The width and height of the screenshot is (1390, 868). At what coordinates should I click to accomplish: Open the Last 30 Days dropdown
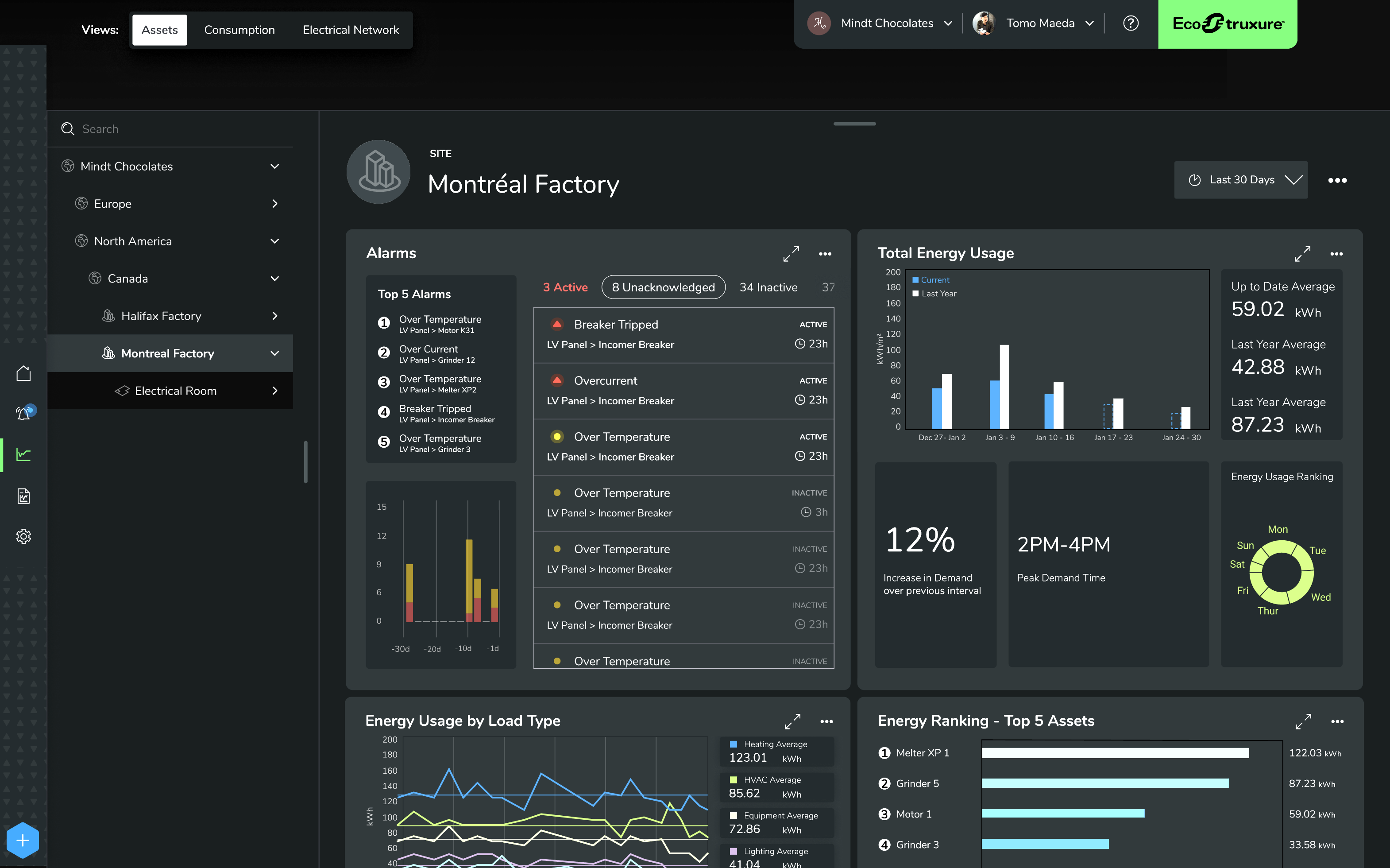click(1241, 180)
